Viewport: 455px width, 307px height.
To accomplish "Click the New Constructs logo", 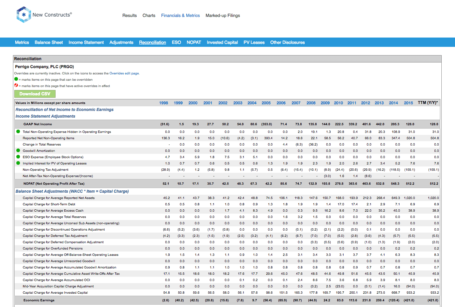I will [x=44, y=15].
